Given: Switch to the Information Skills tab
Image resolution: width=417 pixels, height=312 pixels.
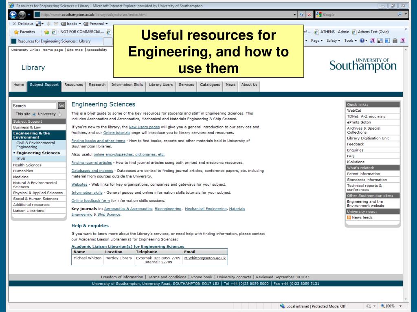Looking at the screenshot, I should pos(127,86).
